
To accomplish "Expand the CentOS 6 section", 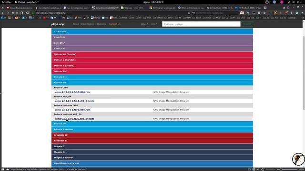I will coord(152,48).
